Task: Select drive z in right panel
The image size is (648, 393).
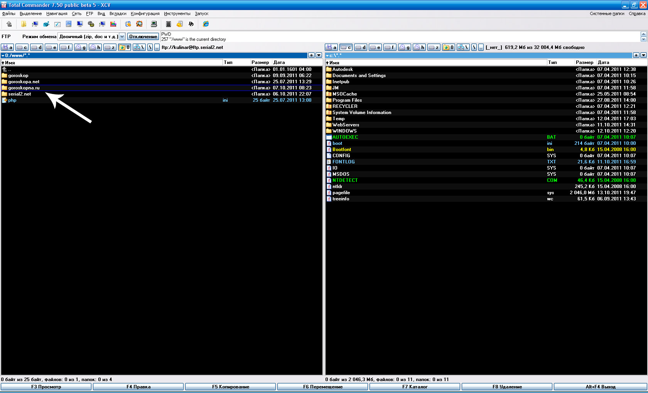Action: [434, 47]
